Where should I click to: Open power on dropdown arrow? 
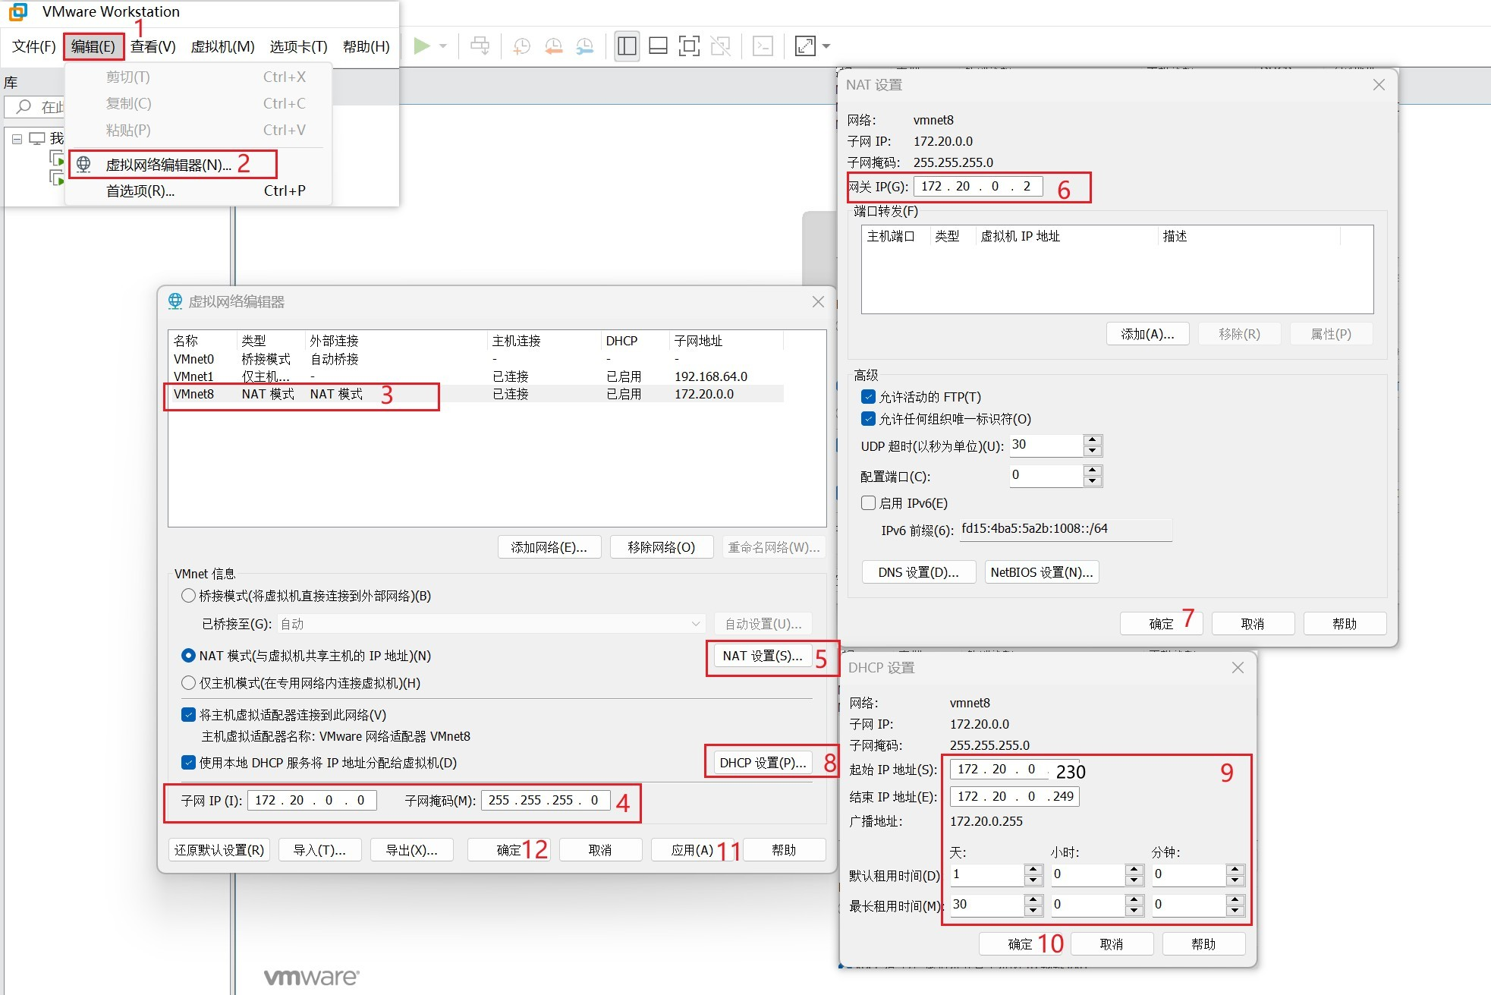[x=443, y=46]
